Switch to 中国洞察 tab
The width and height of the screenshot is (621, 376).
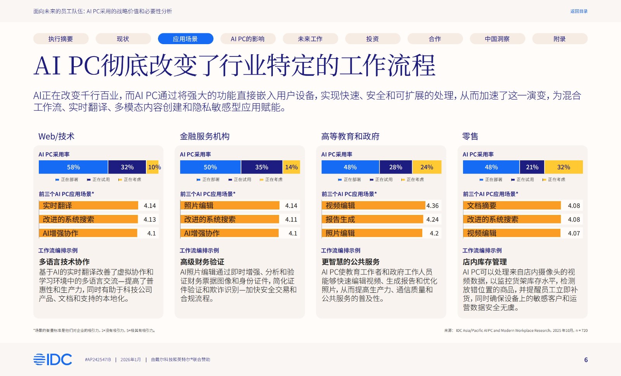[x=497, y=39]
